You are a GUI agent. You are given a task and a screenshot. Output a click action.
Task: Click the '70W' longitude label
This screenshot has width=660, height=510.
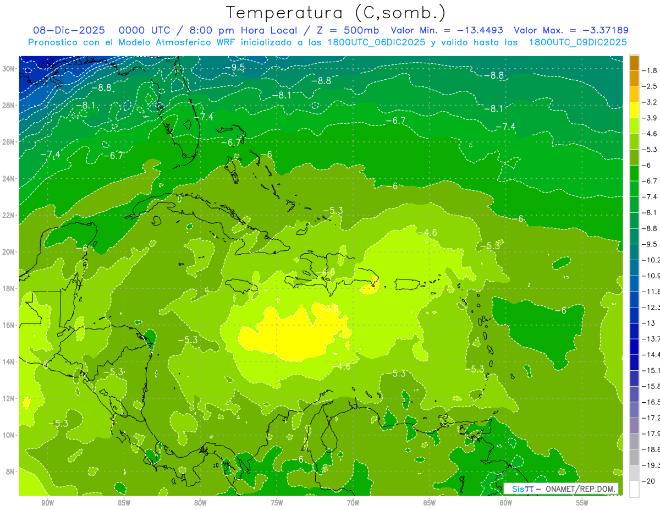click(x=353, y=503)
